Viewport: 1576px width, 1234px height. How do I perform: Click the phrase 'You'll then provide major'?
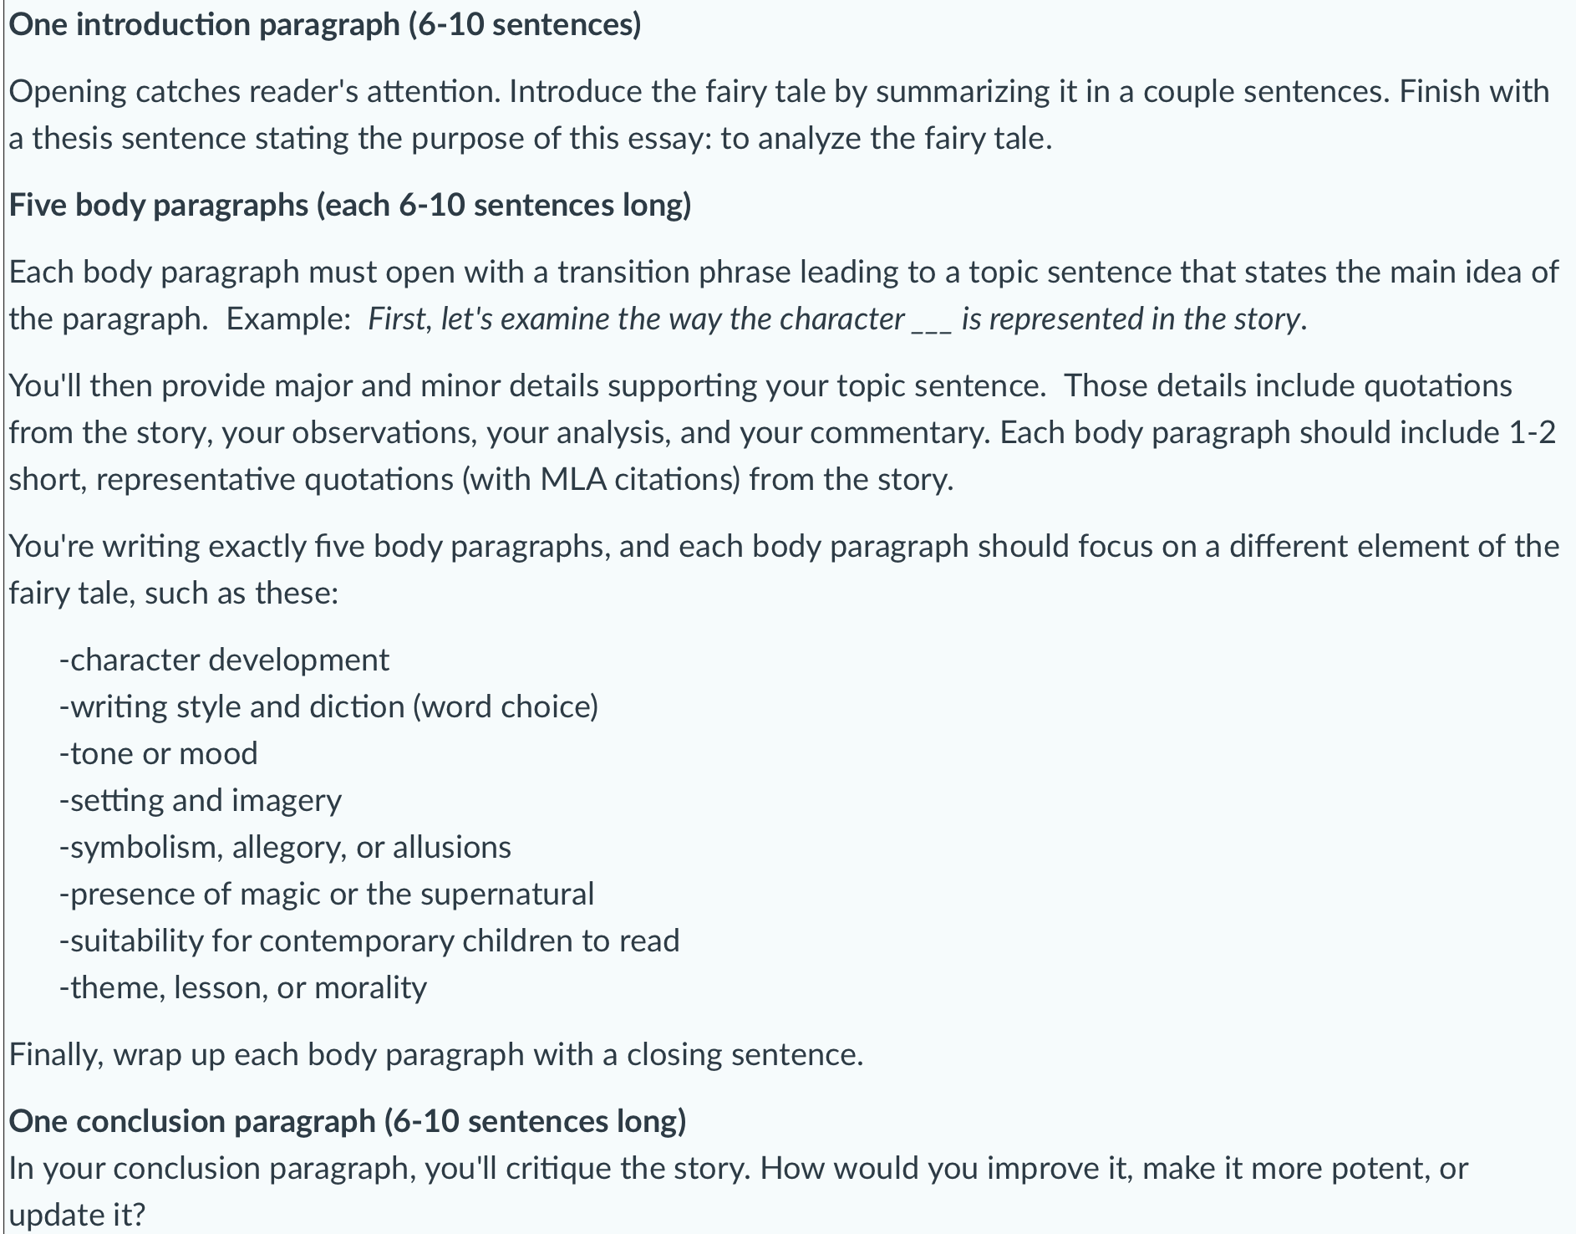click(x=206, y=386)
